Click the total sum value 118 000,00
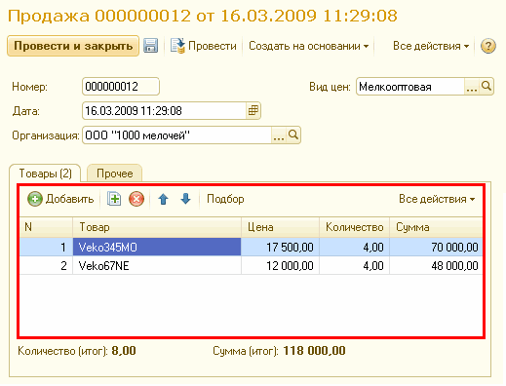 pos(314,351)
